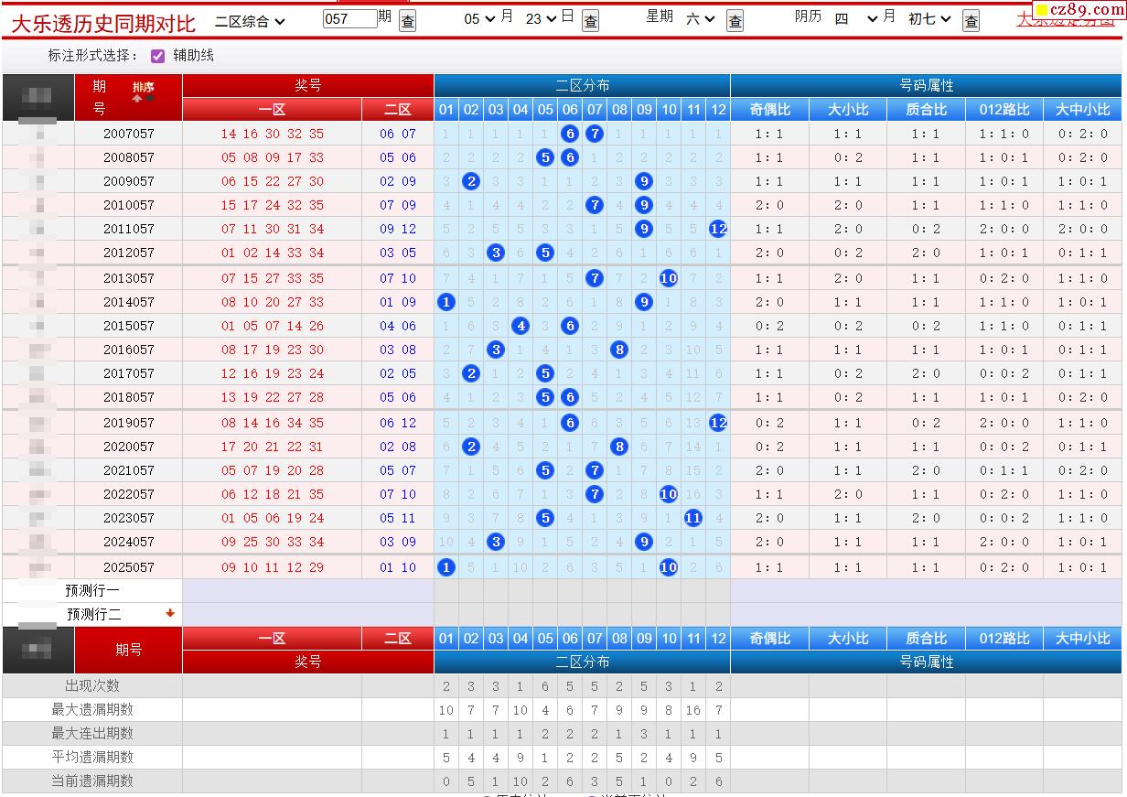
Task: Click the issue number input field 057
Action: click(349, 18)
